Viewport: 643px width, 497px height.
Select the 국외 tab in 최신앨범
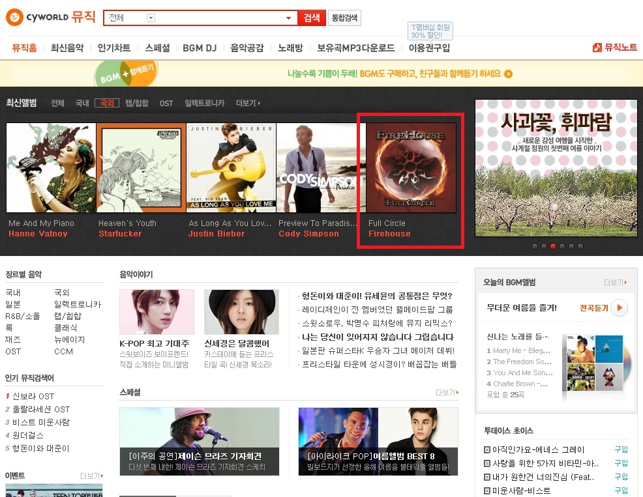[107, 103]
